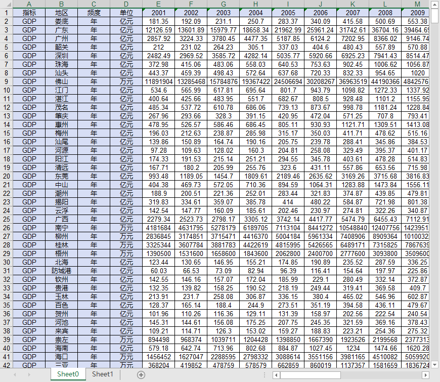Click the sheet tab bar resize handle dots

pyautogui.click(x=265, y=375)
